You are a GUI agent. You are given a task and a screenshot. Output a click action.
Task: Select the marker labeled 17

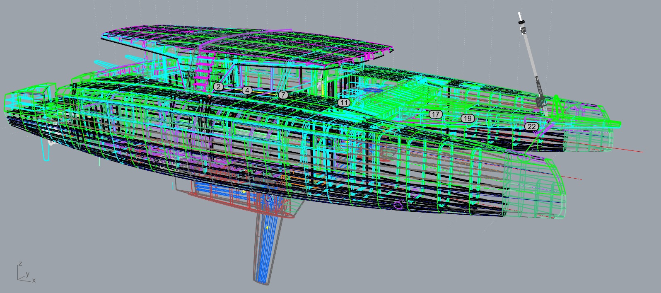pyautogui.click(x=435, y=114)
